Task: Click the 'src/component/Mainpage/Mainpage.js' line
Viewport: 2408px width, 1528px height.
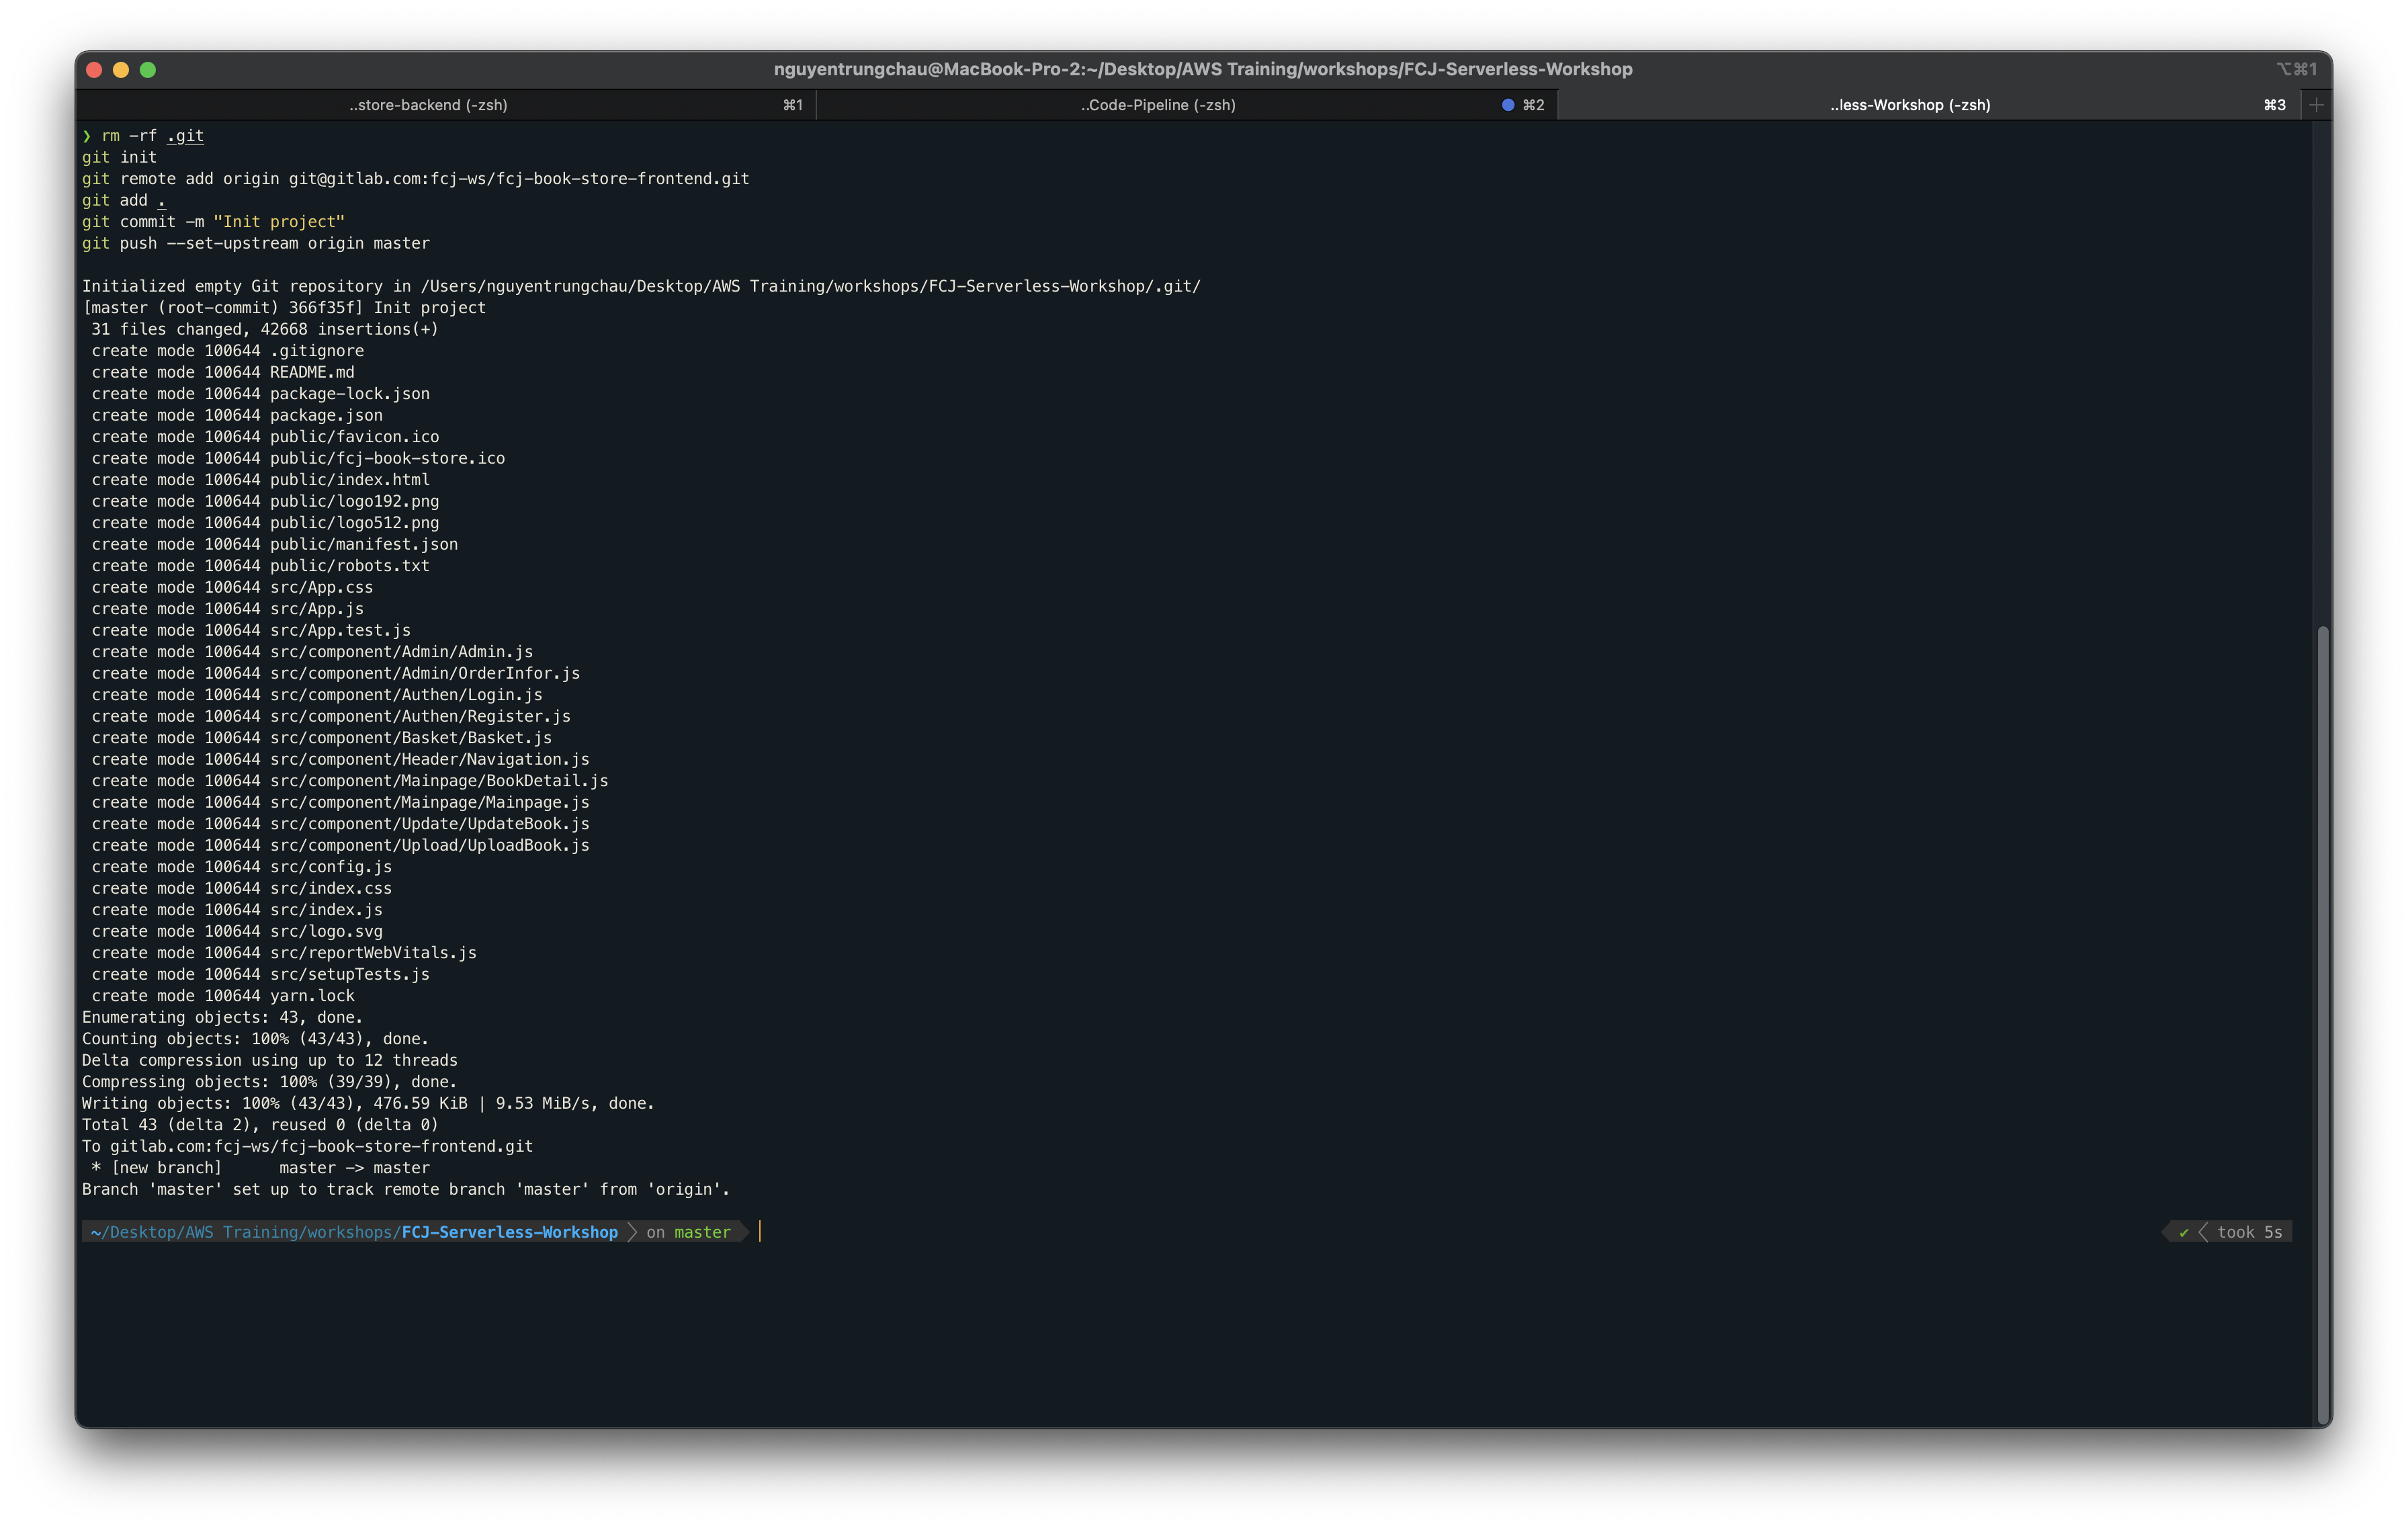Action: pyautogui.click(x=341, y=802)
